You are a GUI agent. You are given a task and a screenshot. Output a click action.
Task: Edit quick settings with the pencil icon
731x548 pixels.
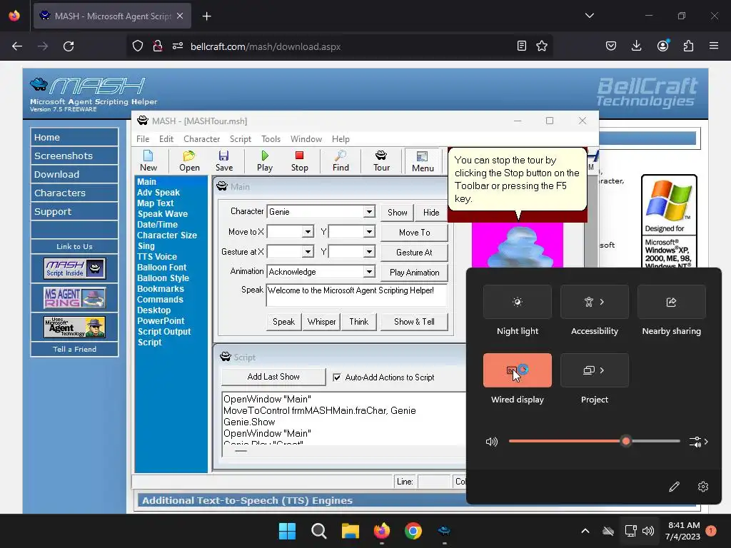click(x=674, y=487)
